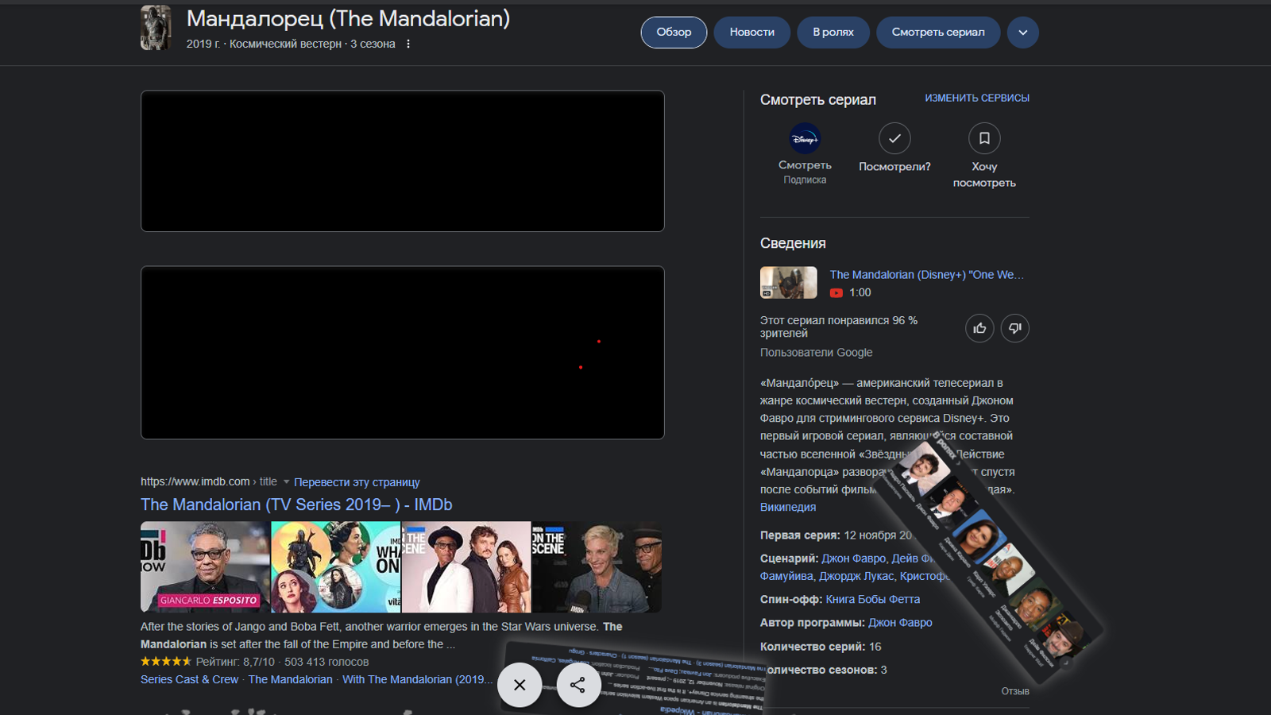Like the series with thumbs up

[979, 328]
